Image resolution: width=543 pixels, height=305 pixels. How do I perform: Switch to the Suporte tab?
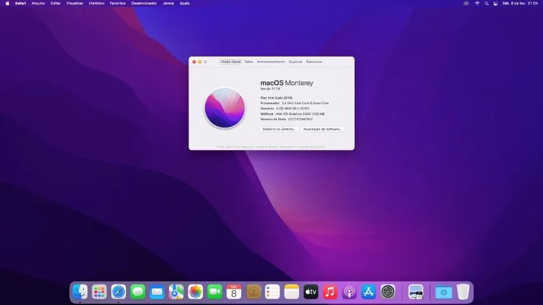click(295, 62)
